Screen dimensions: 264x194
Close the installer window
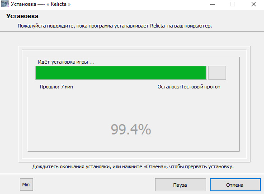[254, 4]
